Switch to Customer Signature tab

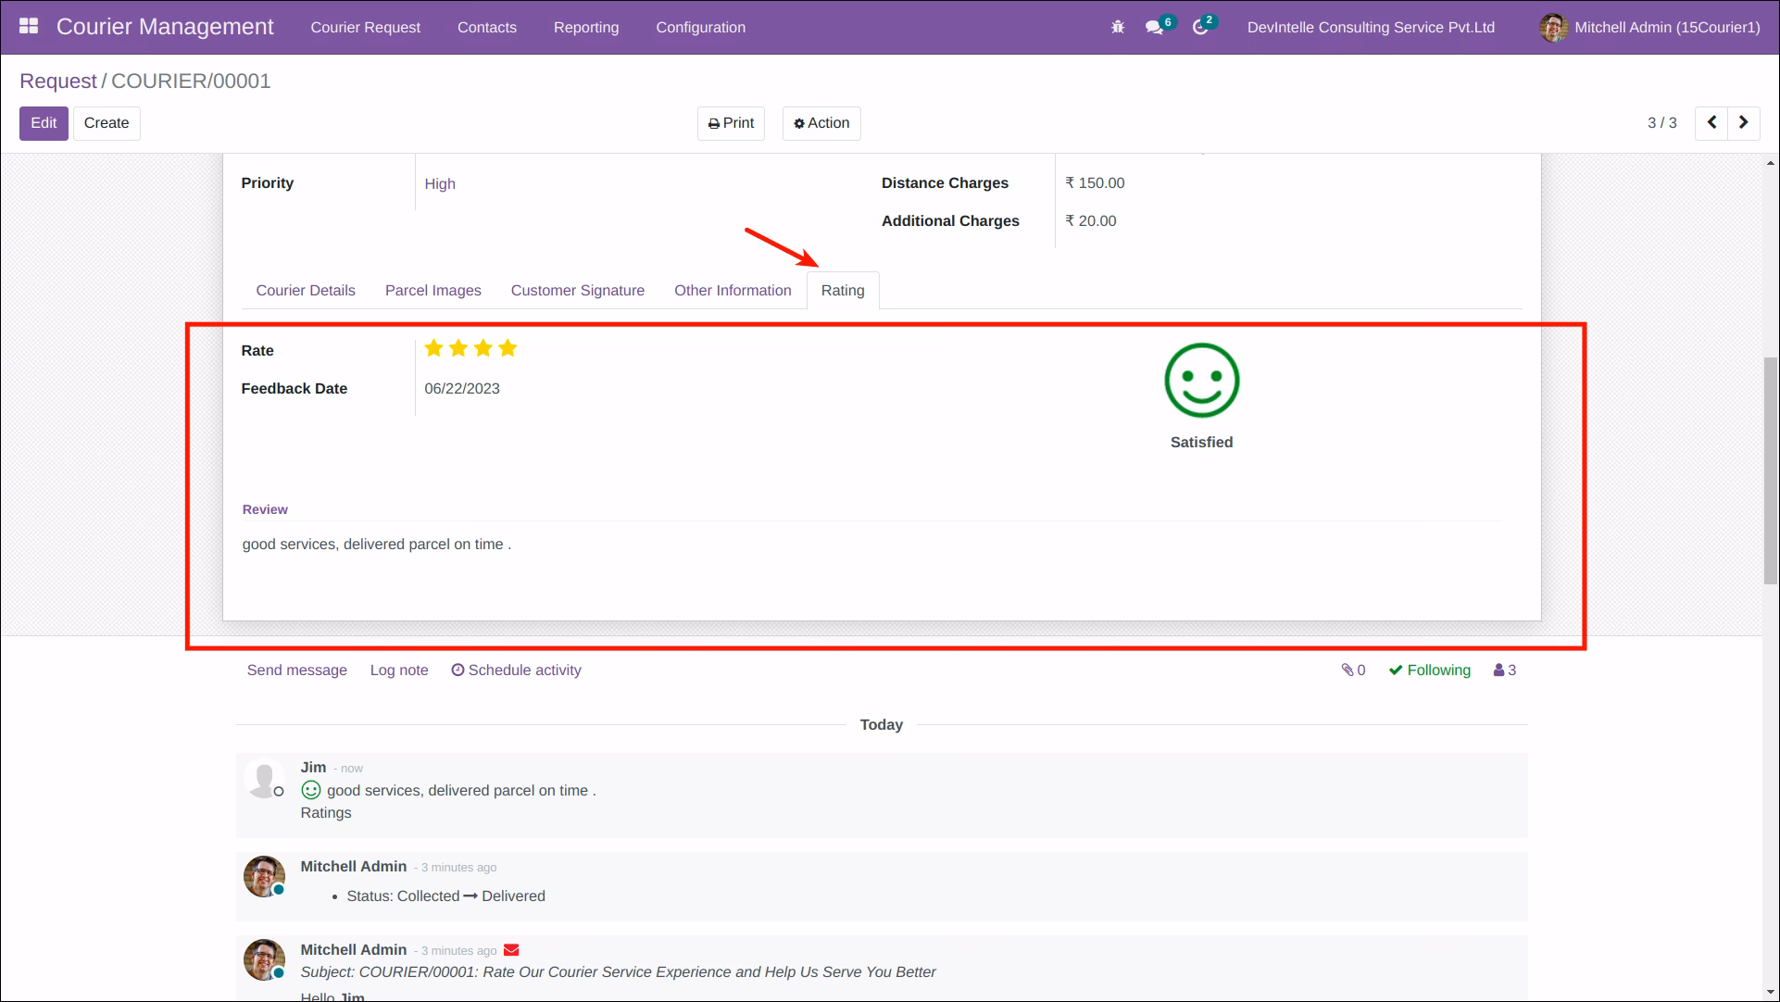[x=578, y=291]
